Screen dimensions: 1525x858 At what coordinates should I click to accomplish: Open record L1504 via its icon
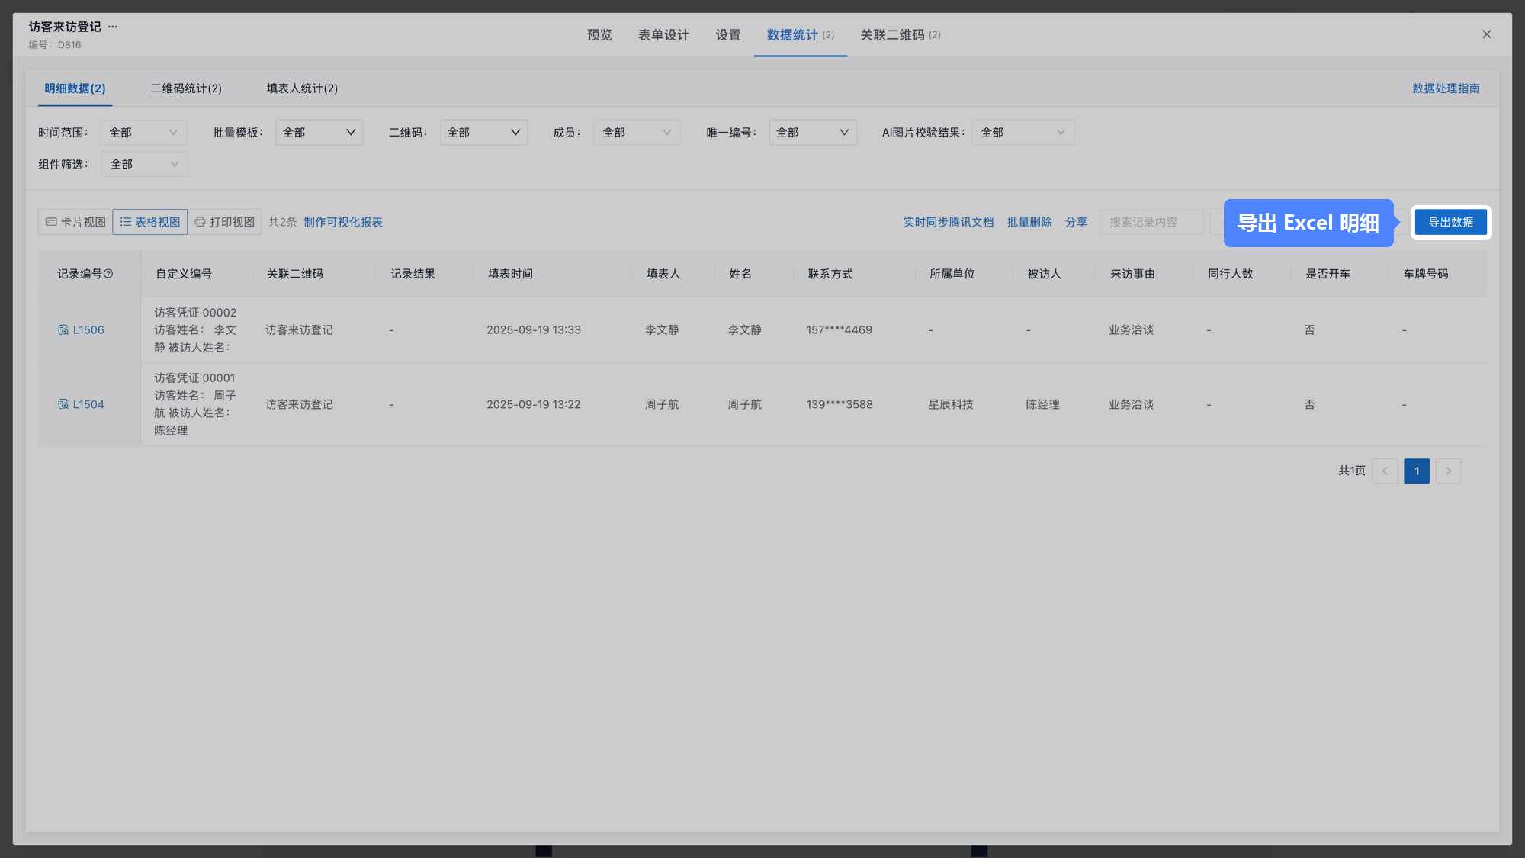[63, 404]
